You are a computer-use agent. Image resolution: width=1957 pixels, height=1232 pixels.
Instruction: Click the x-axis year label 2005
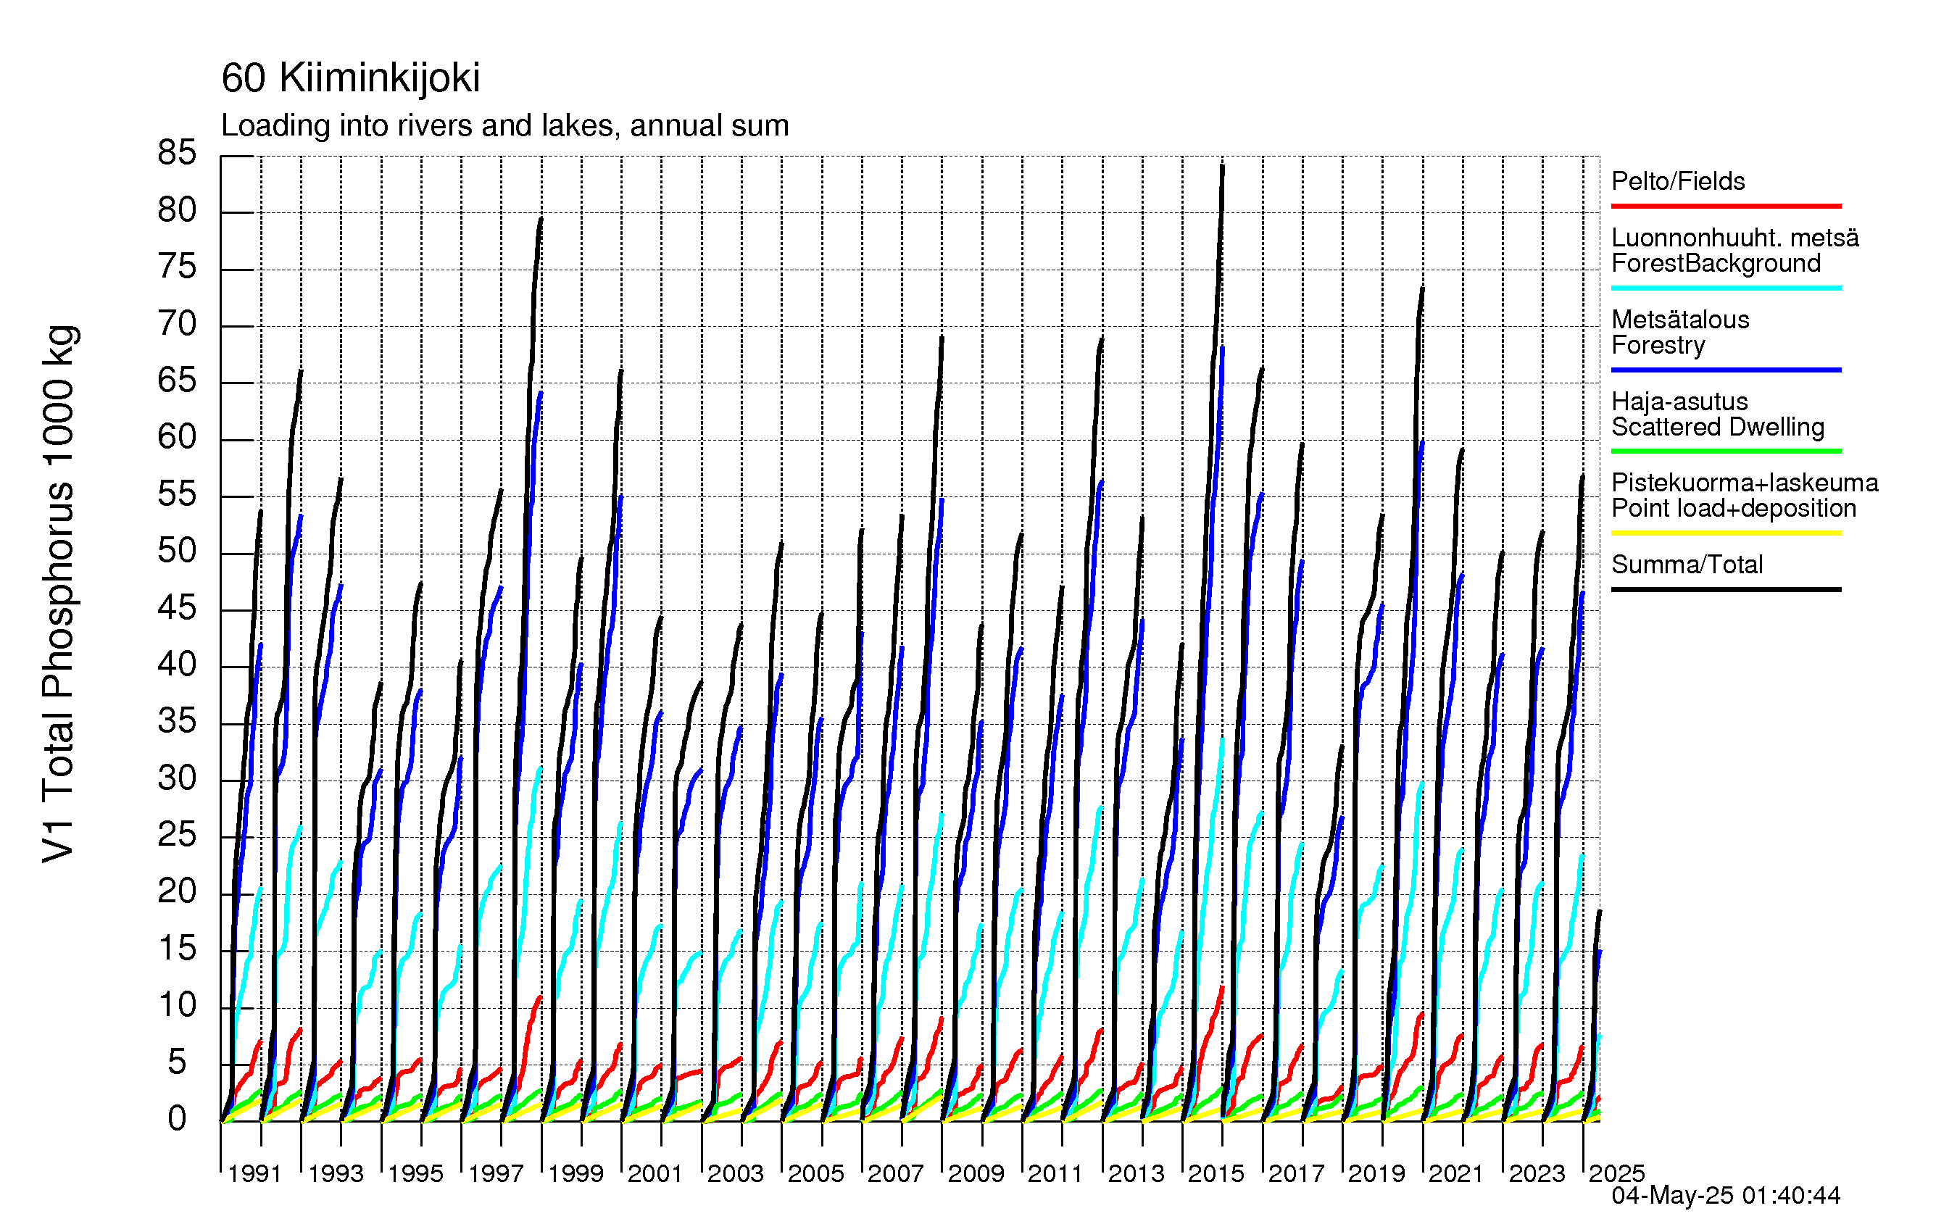816,1173
